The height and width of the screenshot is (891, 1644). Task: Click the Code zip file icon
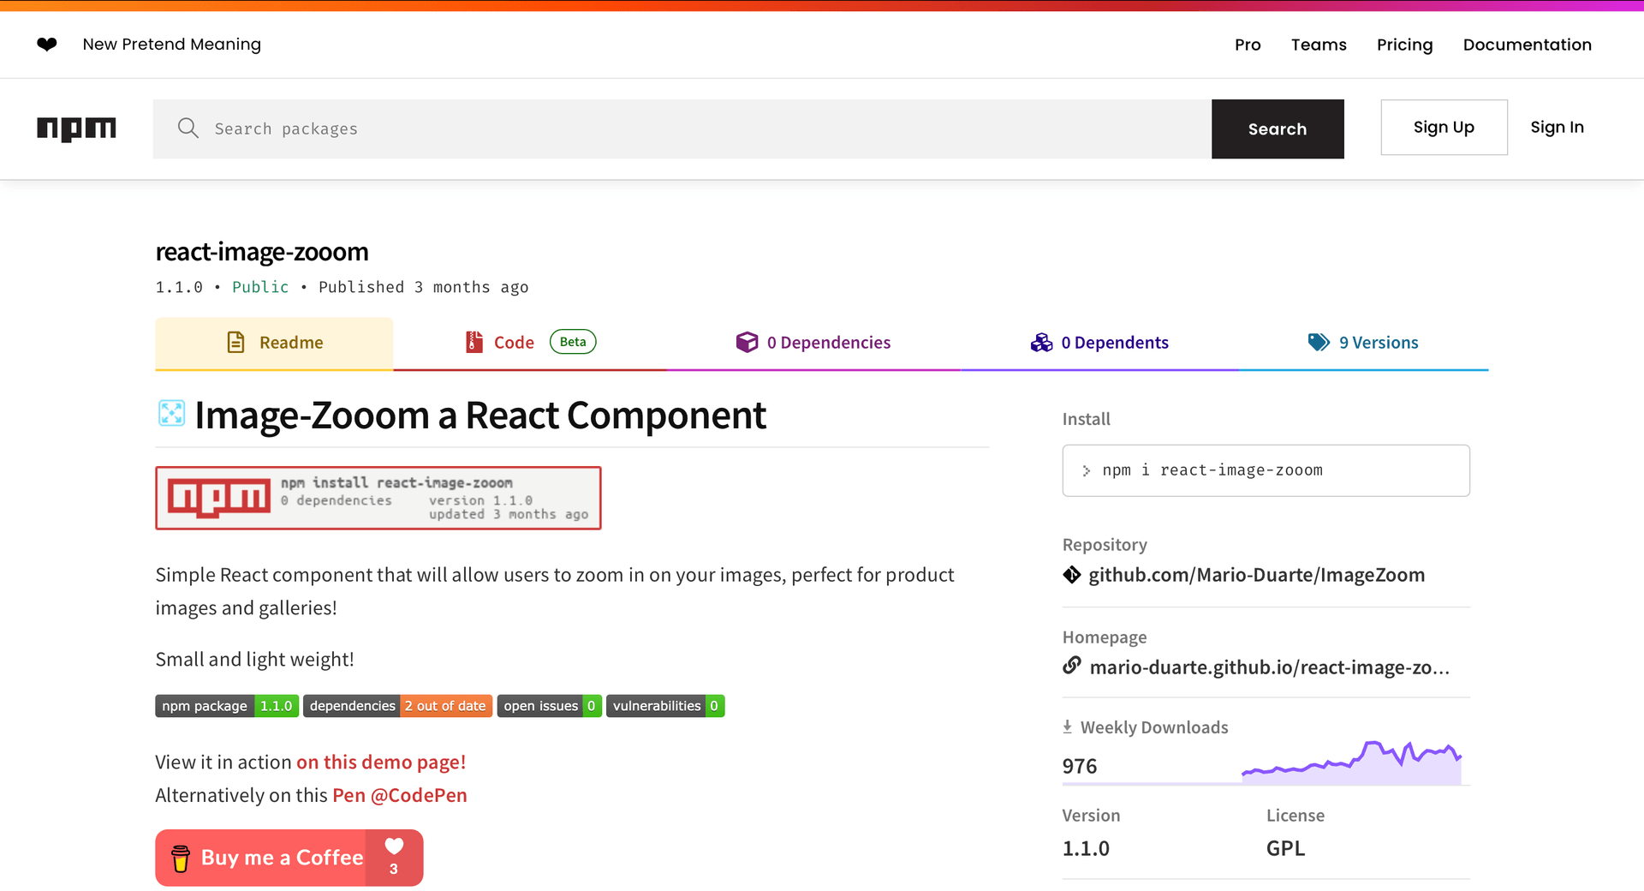pyautogui.click(x=474, y=342)
